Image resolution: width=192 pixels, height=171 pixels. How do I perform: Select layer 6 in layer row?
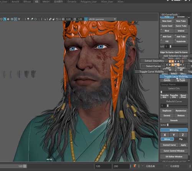pyautogui.click(x=178, y=61)
